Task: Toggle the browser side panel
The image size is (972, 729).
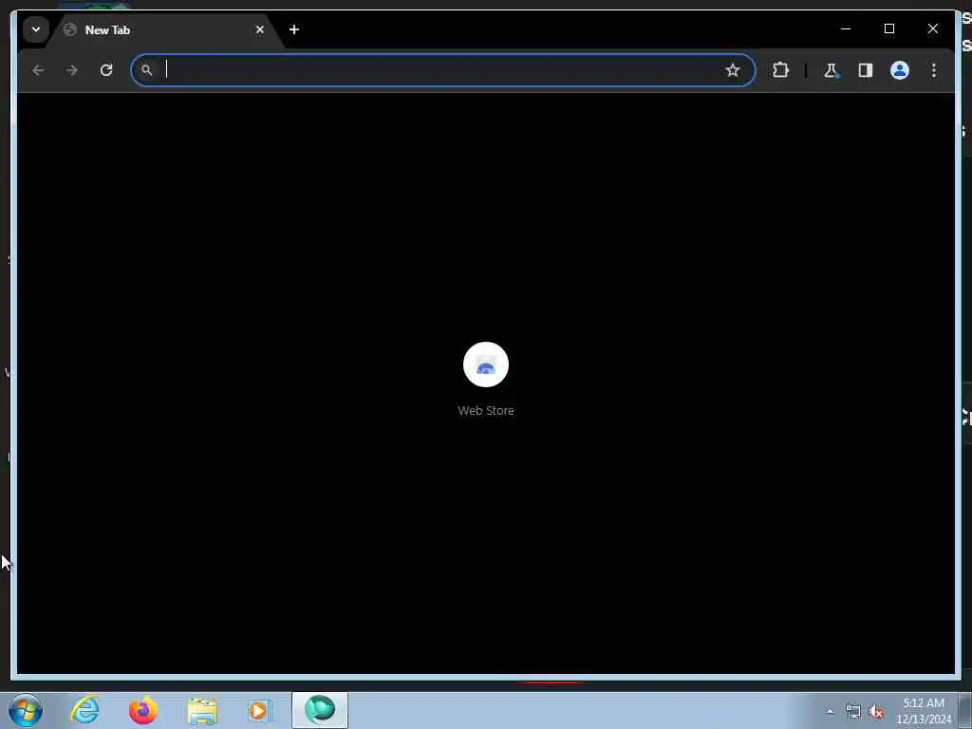Action: (x=866, y=70)
